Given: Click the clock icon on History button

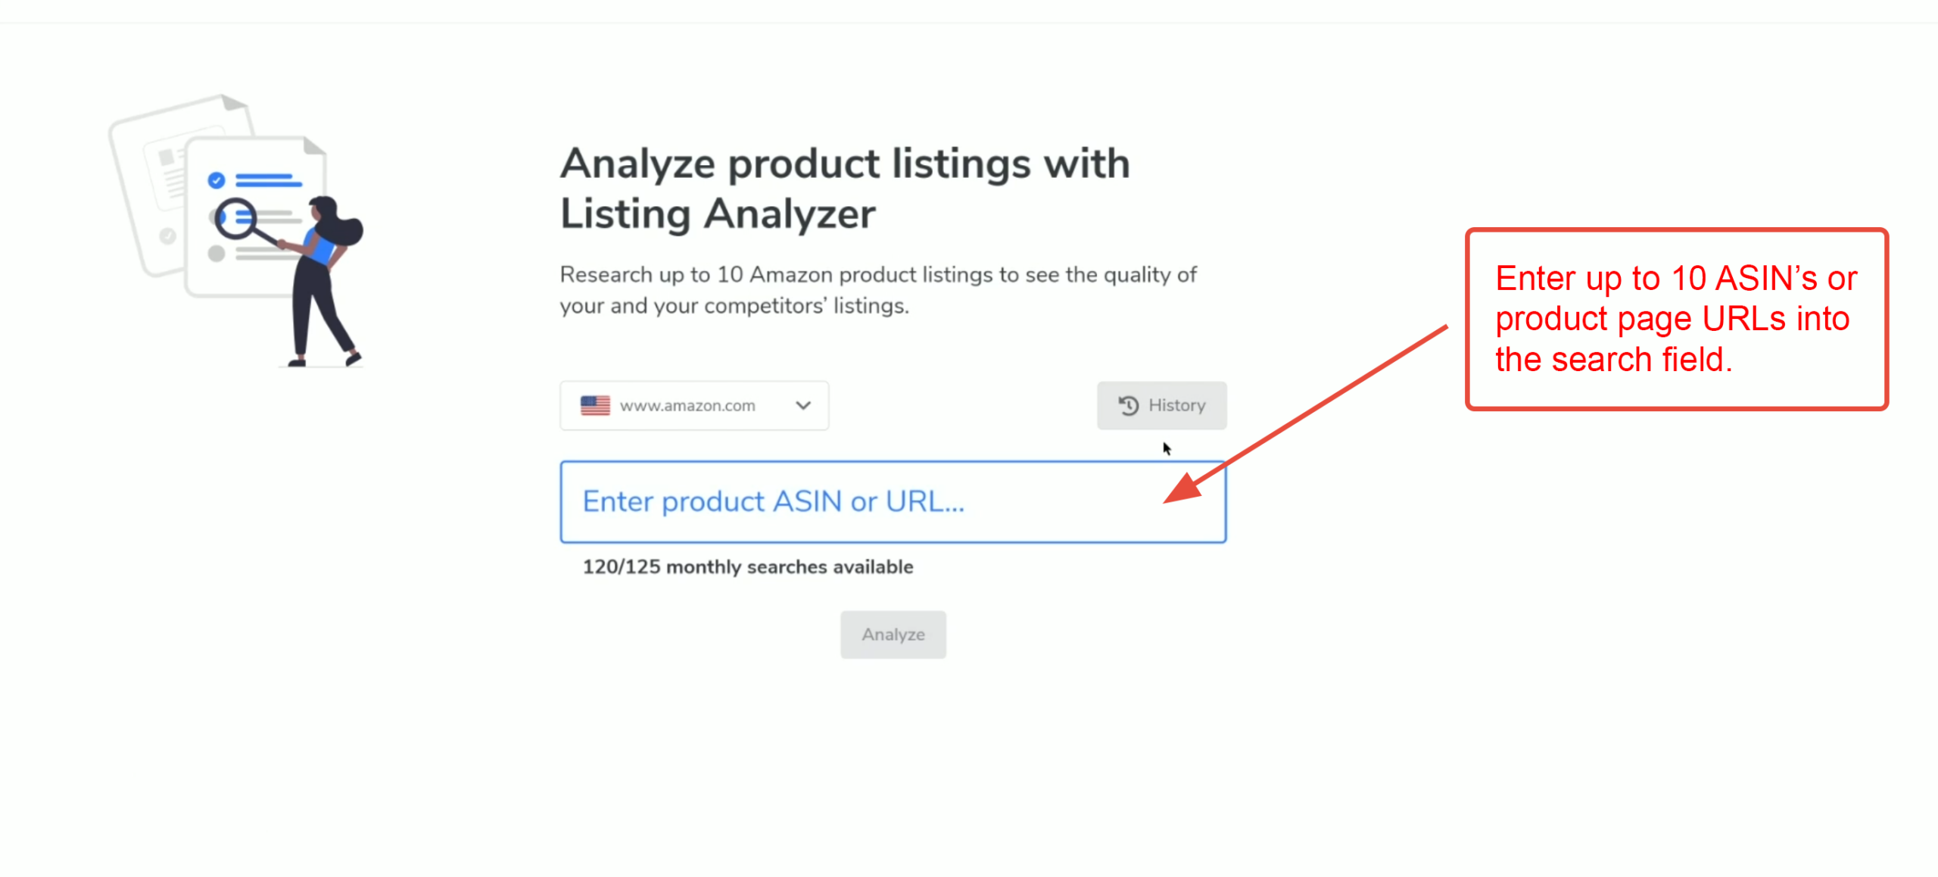Looking at the screenshot, I should 1128,406.
